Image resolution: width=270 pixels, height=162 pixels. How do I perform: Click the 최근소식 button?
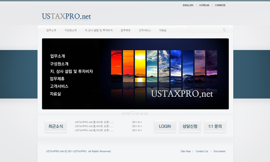coord(56,126)
